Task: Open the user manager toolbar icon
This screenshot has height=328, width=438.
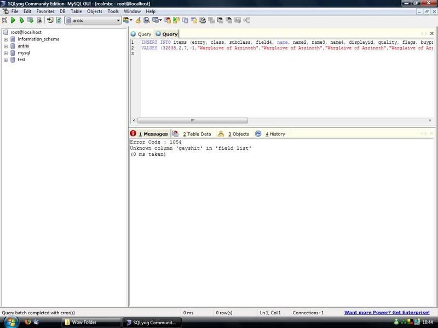Action: tap(126, 20)
